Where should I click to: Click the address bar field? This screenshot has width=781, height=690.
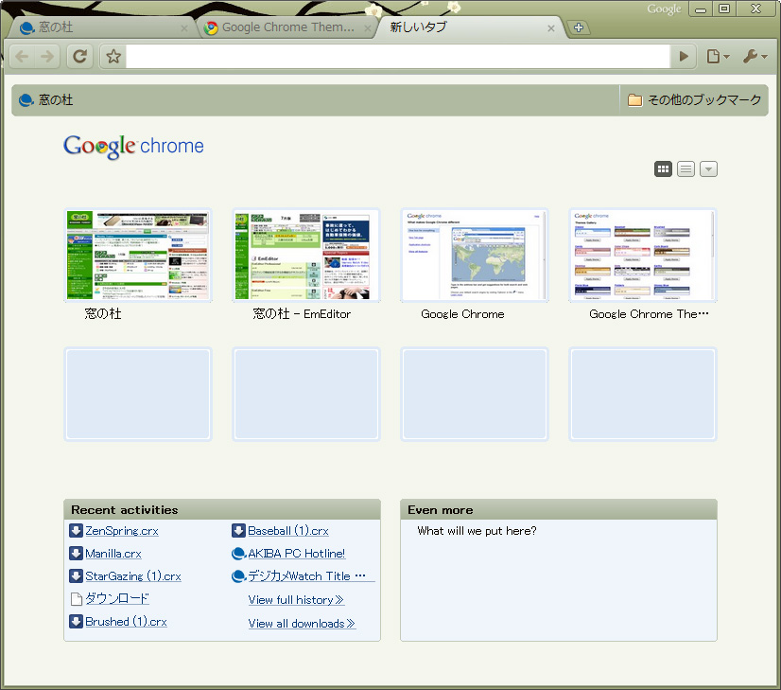397,57
